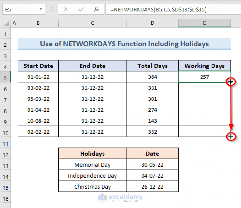Select holiday date cell 30-05-22
Image resolution: width=241 pixels, height=208 pixels.
click(x=152, y=165)
